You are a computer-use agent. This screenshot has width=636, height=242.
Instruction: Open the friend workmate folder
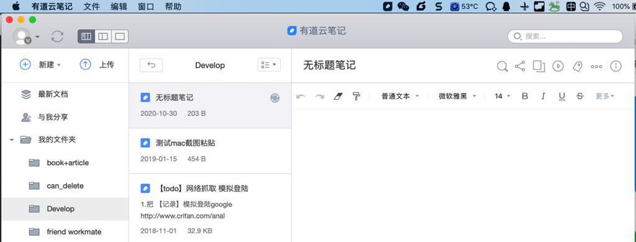coord(65,232)
